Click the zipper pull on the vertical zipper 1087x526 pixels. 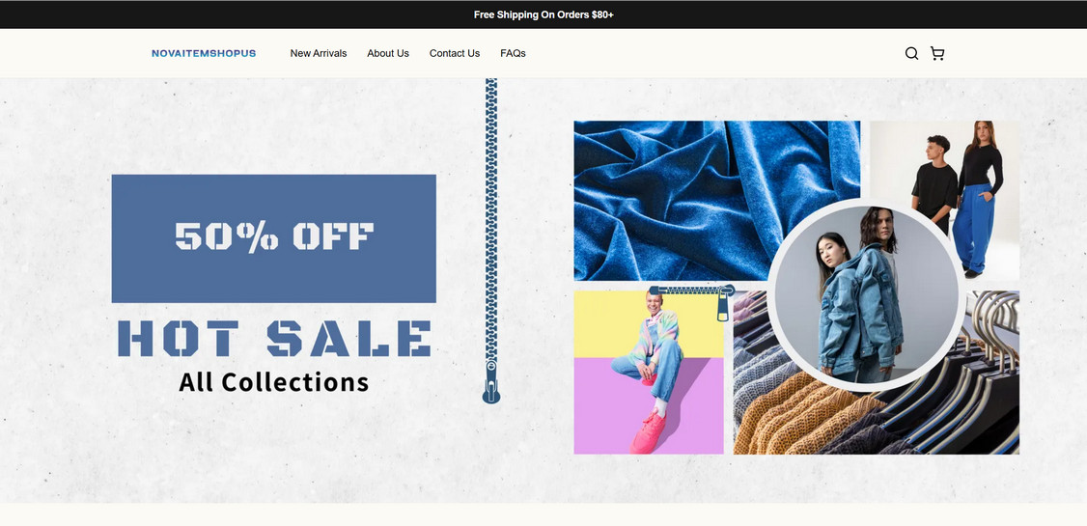(490, 382)
